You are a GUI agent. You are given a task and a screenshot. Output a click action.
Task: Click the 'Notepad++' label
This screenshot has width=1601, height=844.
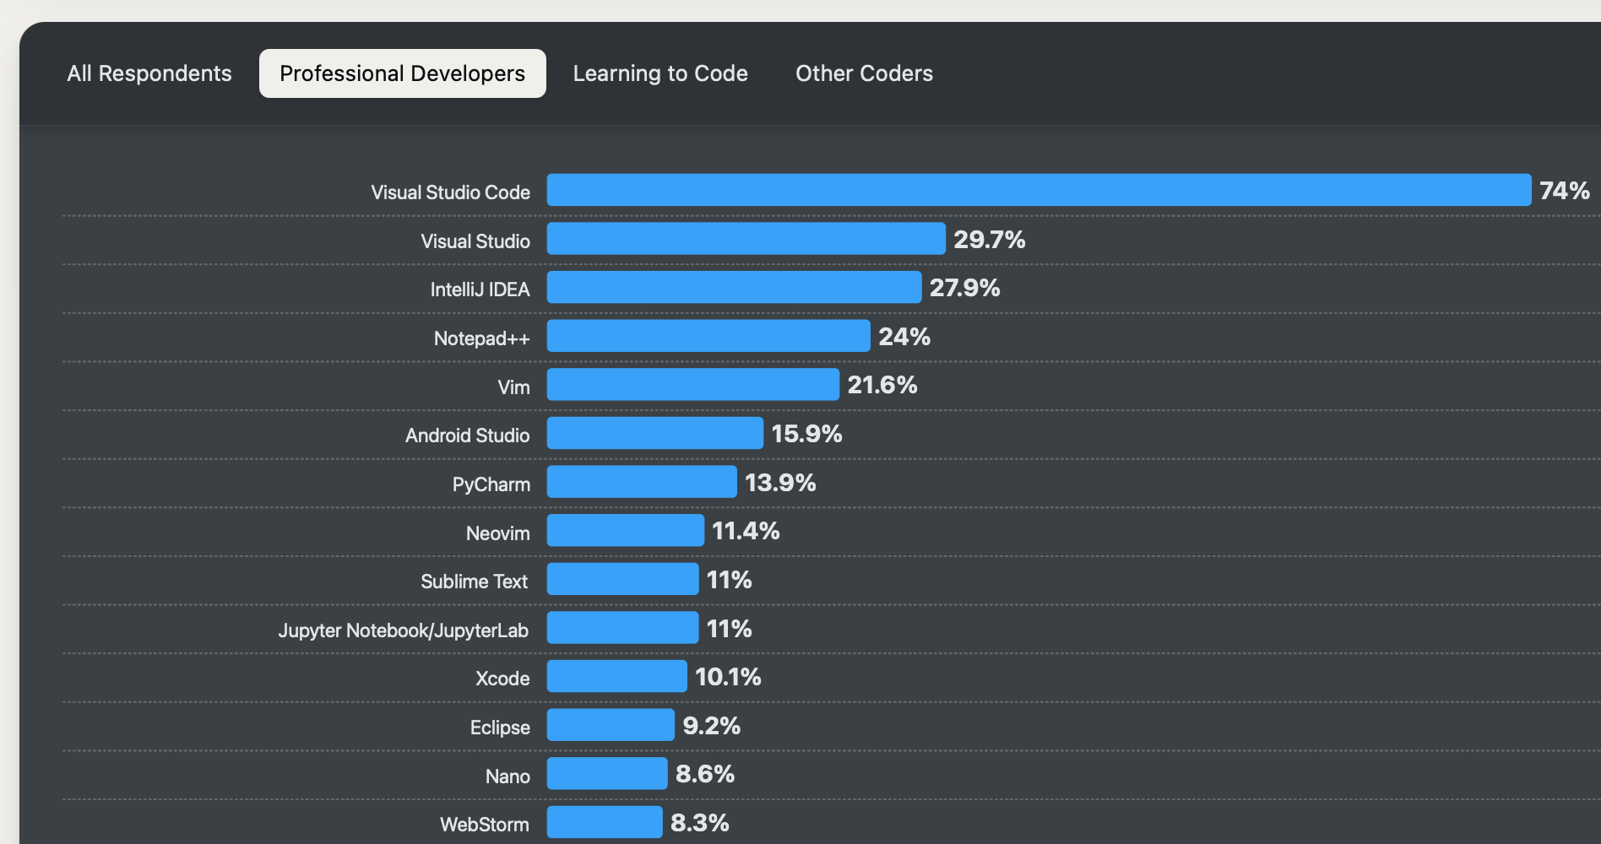coord(482,338)
